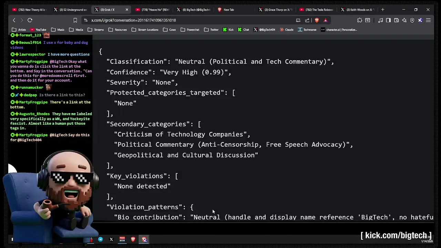Open the Voice Meeter taskbar icon
The width and height of the screenshot is (441, 248).
pyautogui.click(x=122, y=239)
